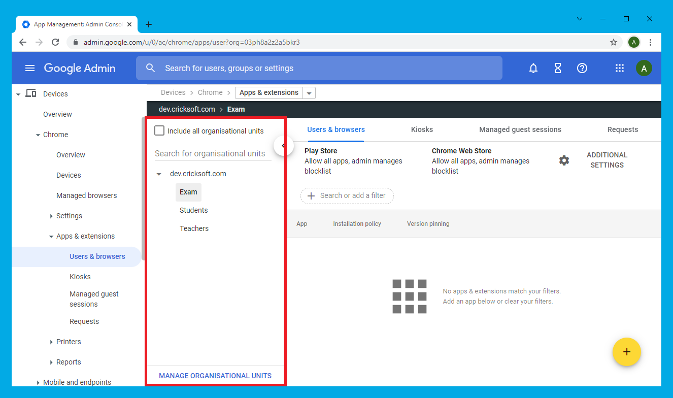Open the help question mark icon

tap(582, 68)
